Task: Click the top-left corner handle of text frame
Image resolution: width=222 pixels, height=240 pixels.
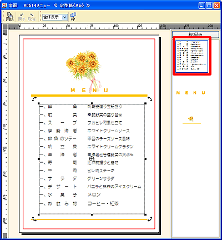Action: [x=39, y=103]
